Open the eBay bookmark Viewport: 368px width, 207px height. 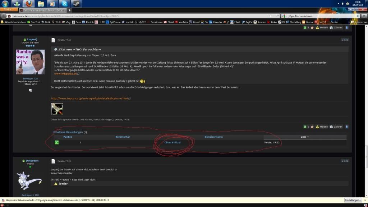pos(66,22)
